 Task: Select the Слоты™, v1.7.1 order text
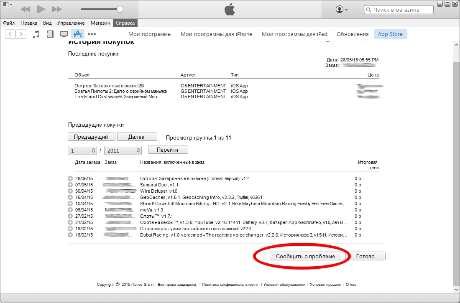coord(156,216)
